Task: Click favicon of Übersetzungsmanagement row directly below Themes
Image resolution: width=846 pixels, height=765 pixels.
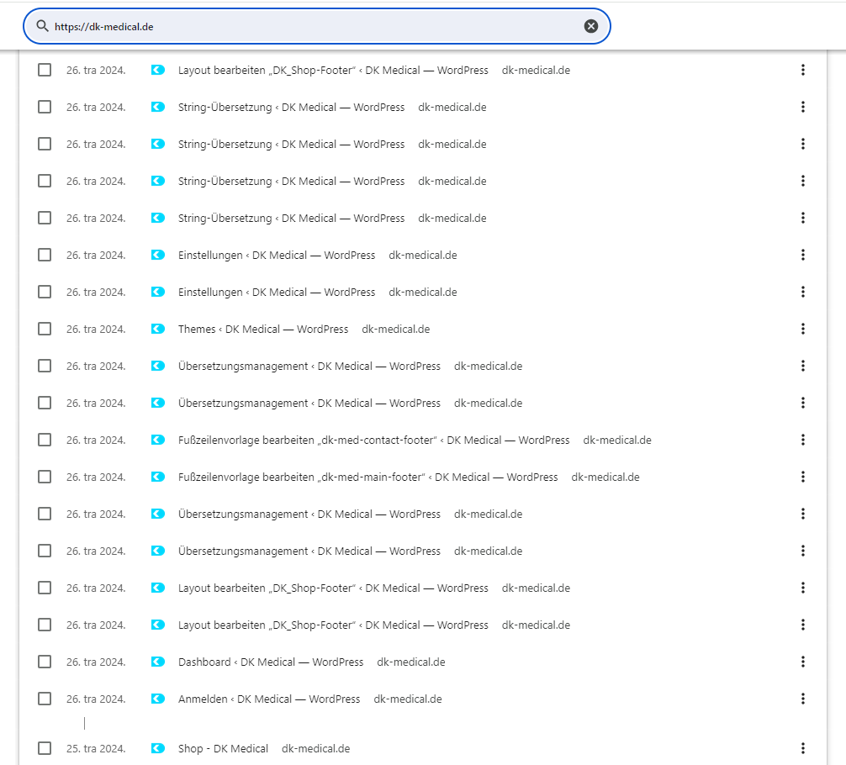Action: (157, 366)
